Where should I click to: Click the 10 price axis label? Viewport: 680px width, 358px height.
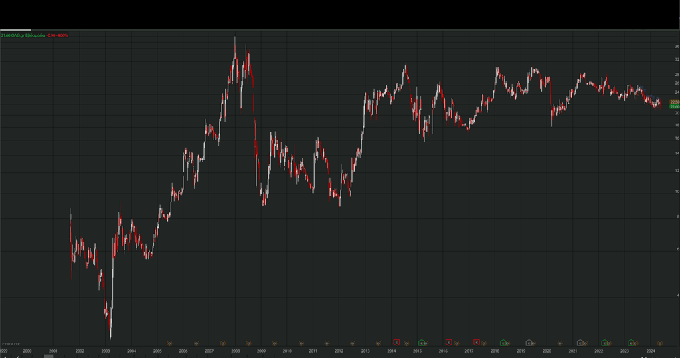pyautogui.click(x=677, y=191)
